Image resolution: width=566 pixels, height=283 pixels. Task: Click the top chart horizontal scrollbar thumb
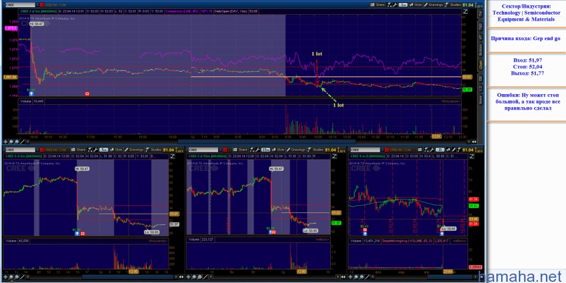coord(266,142)
